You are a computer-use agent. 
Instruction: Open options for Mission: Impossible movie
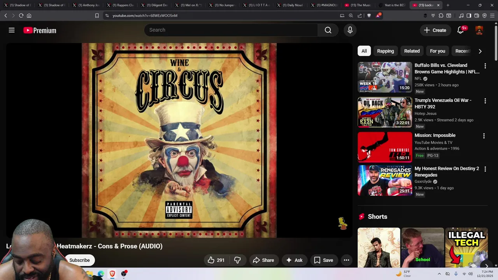tap(484, 136)
